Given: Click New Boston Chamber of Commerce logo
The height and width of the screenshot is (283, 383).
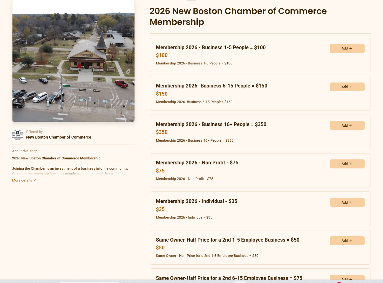Looking at the screenshot, I should click(x=17, y=135).
